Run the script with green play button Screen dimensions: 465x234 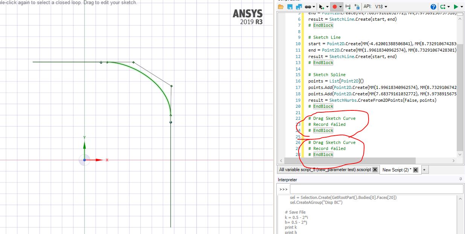click(456, 6)
